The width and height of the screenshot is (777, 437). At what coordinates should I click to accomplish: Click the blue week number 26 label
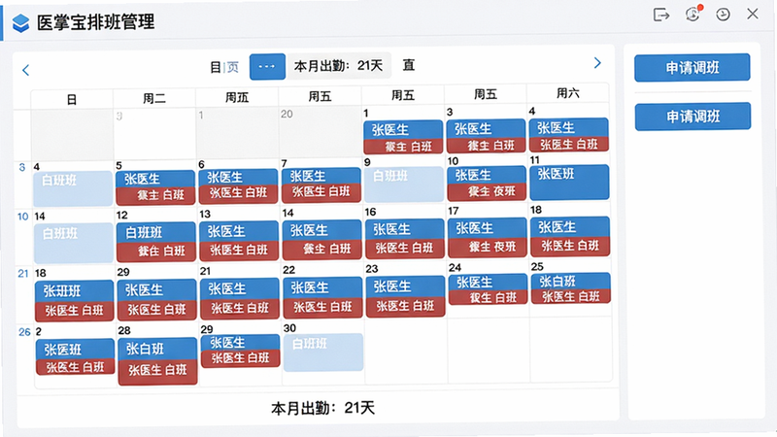(24, 332)
